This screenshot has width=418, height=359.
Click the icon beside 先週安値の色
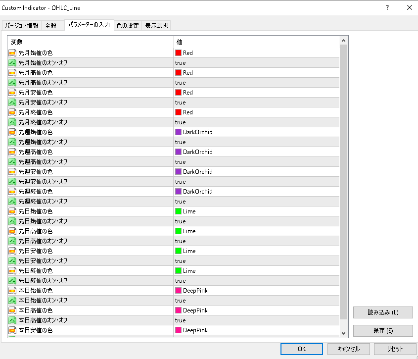[x=12, y=172]
